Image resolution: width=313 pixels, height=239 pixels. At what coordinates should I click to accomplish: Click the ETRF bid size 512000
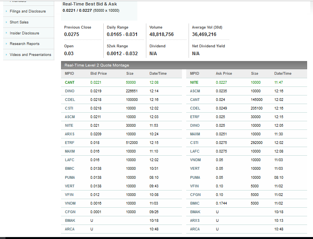[132, 143]
